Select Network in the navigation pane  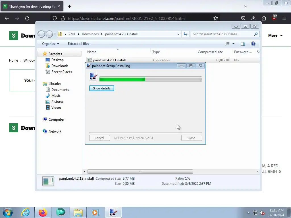tap(55, 131)
